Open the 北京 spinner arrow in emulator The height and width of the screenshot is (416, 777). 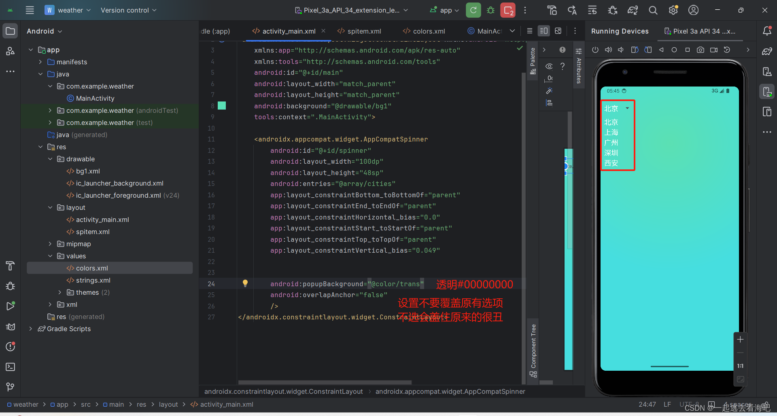(627, 108)
